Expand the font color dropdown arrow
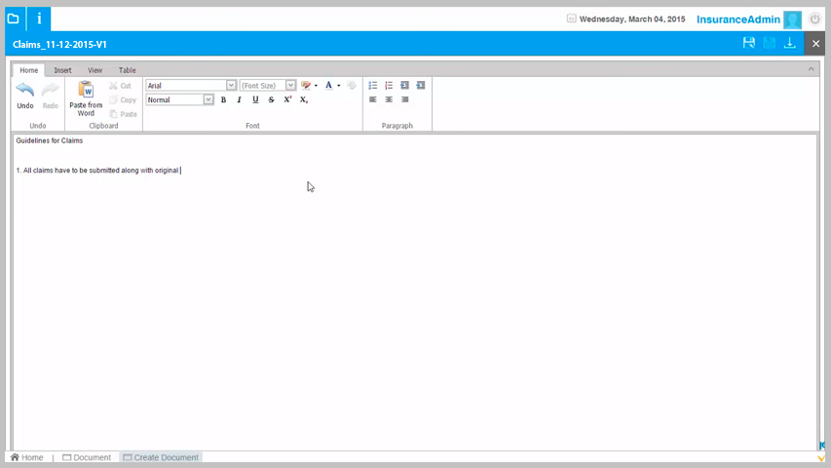 click(x=339, y=86)
